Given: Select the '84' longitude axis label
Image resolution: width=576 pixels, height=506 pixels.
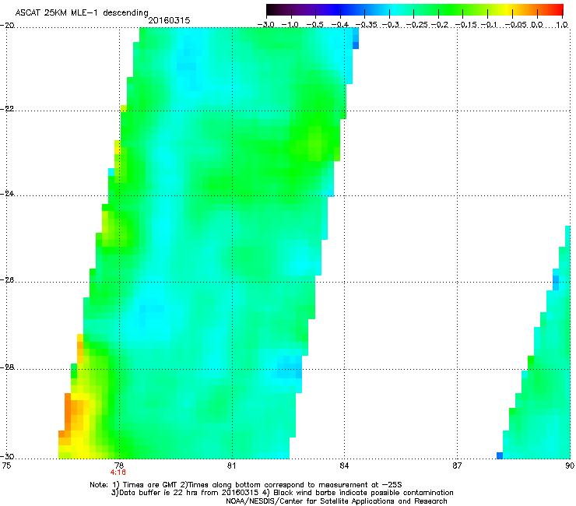Looking at the screenshot, I should pos(344,466).
